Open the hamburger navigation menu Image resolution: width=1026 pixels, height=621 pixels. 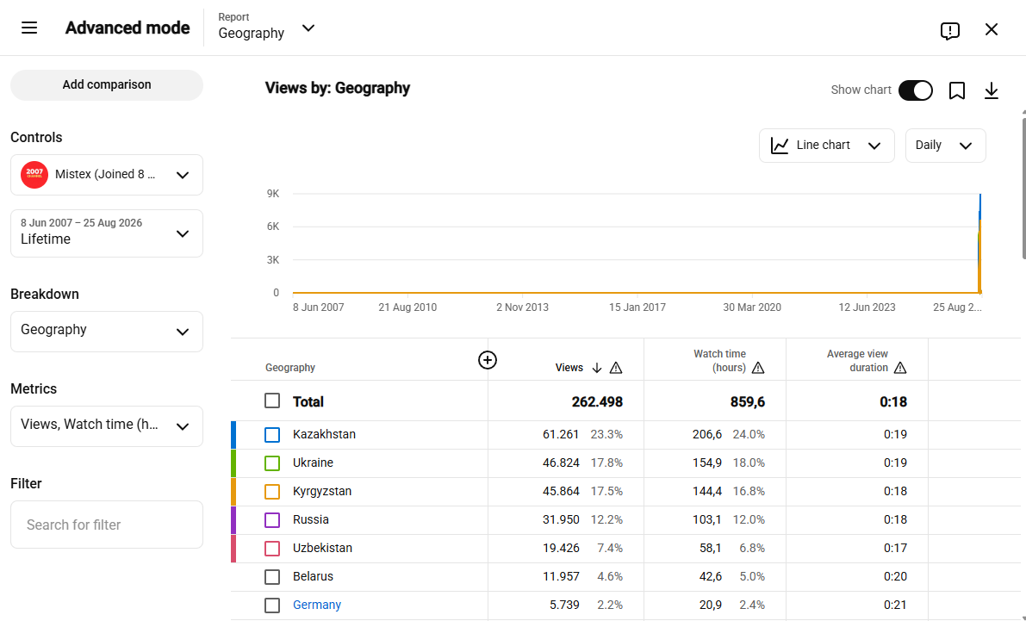tap(29, 28)
